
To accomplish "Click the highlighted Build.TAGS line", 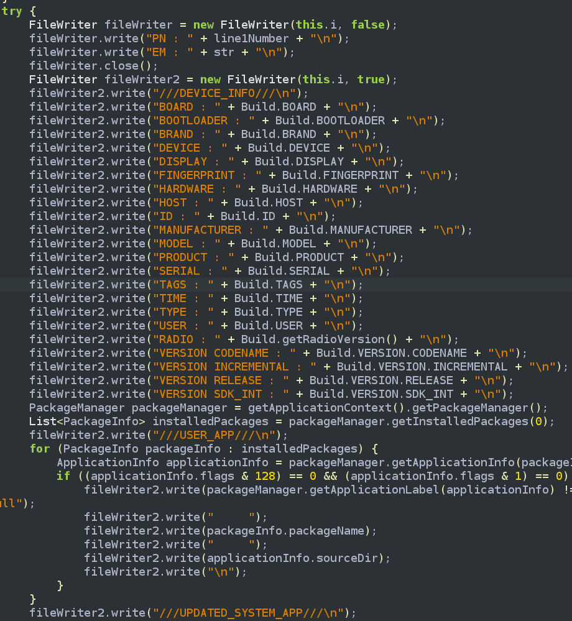I will (x=196, y=284).
